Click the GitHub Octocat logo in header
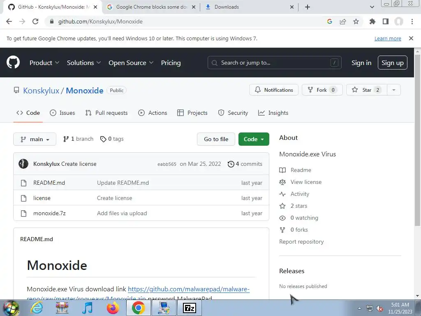 13,63
